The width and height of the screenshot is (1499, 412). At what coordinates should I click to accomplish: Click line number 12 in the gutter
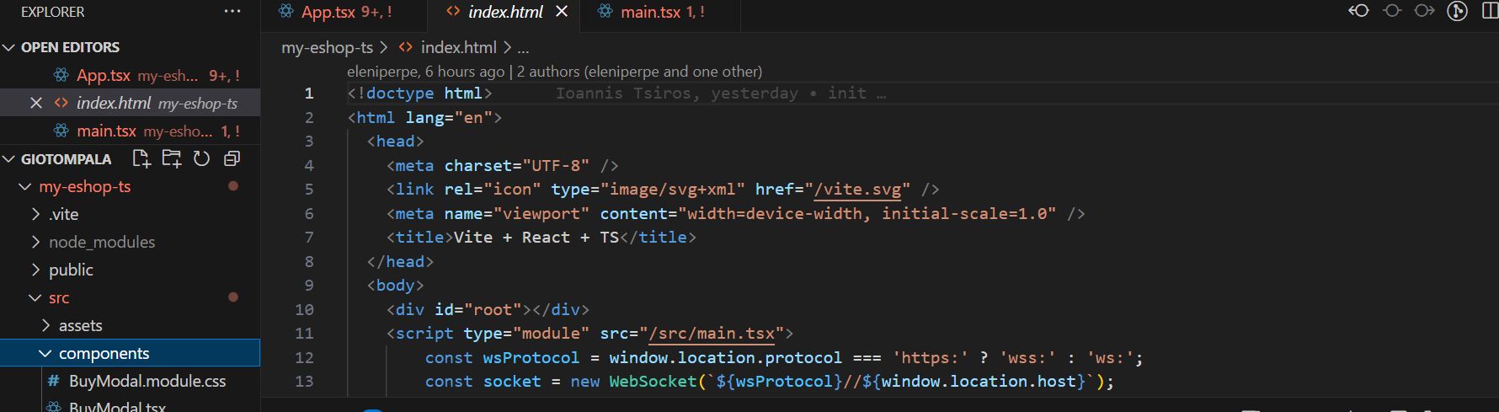[304, 358]
